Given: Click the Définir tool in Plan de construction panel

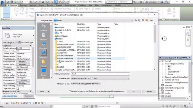Looking at the screenshot, I should [169, 11].
